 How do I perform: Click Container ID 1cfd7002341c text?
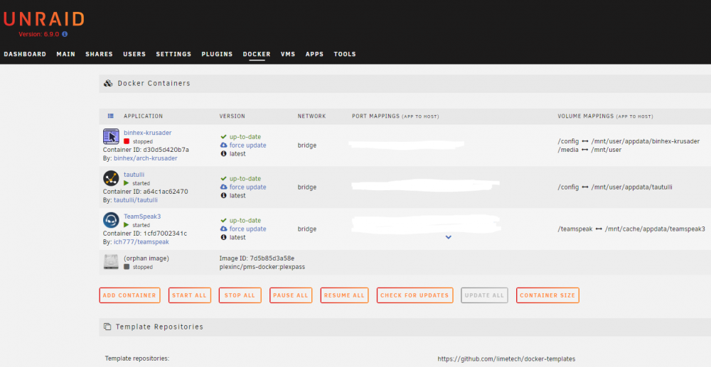(145, 234)
